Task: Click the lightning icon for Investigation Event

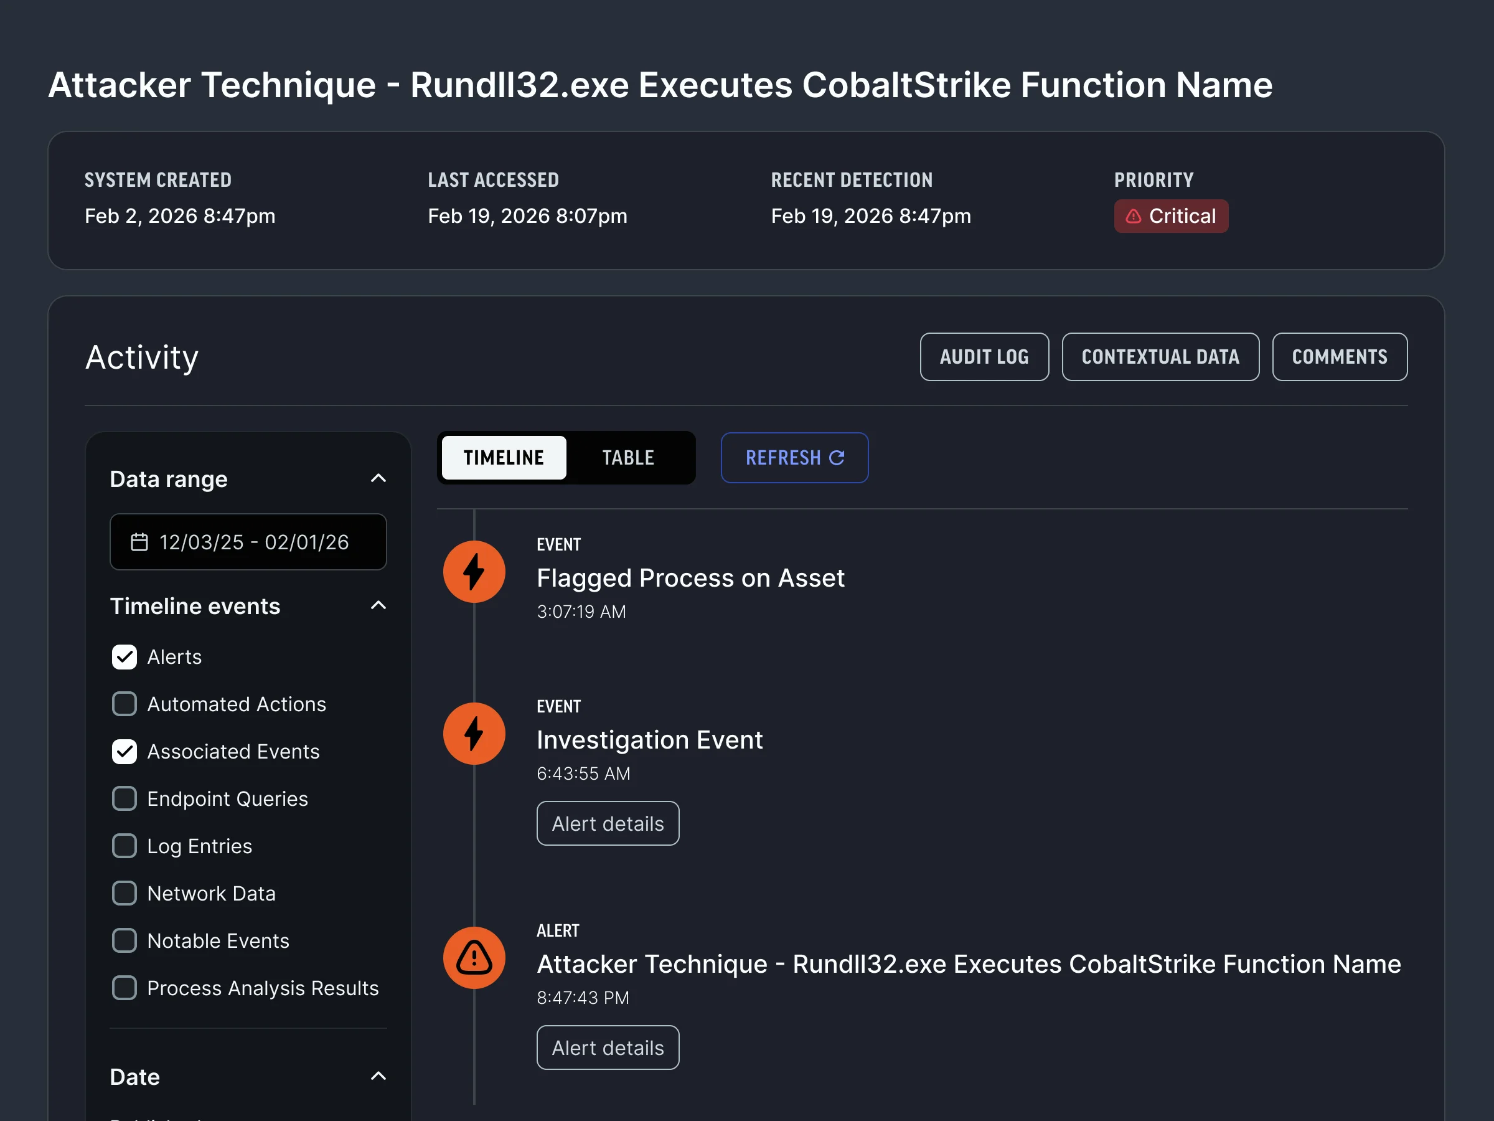Action: [x=474, y=734]
